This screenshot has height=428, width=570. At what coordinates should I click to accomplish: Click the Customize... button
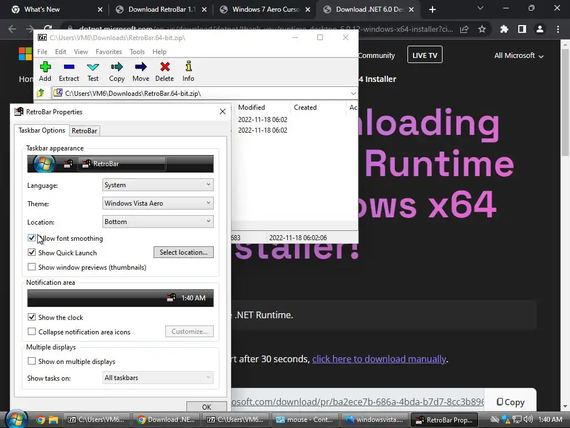pyautogui.click(x=189, y=331)
